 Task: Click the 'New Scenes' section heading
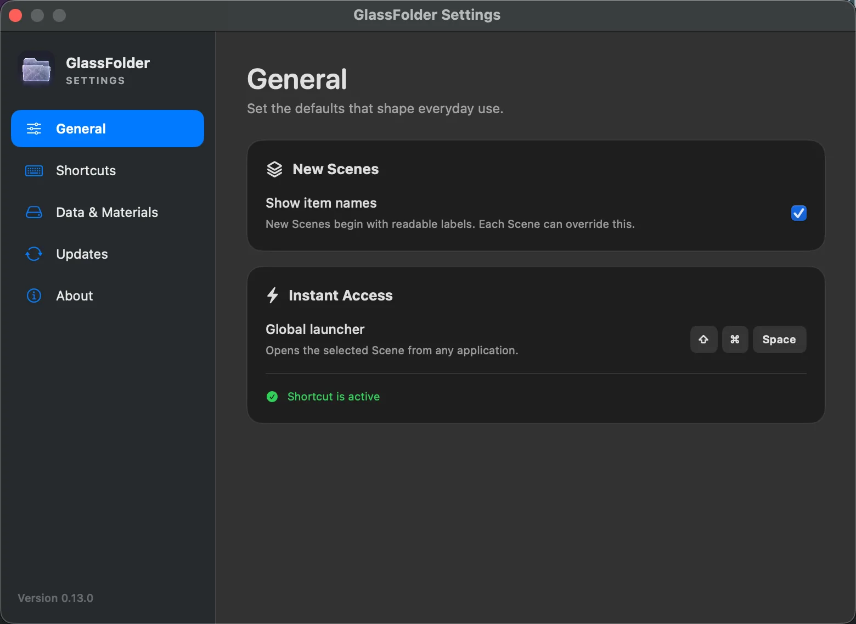pos(336,169)
